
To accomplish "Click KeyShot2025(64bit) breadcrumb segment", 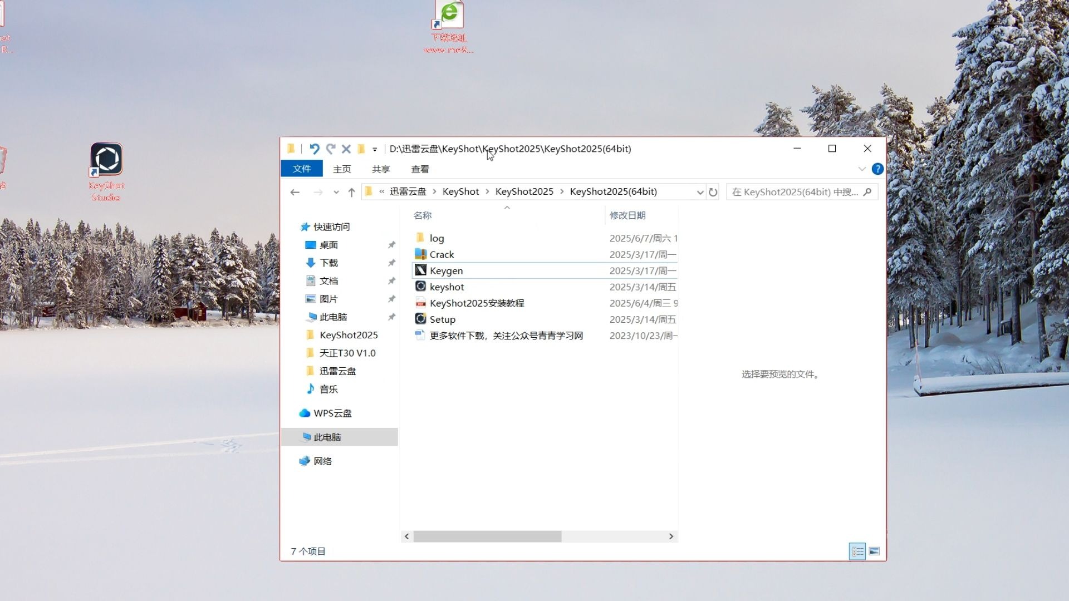I will tap(613, 191).
